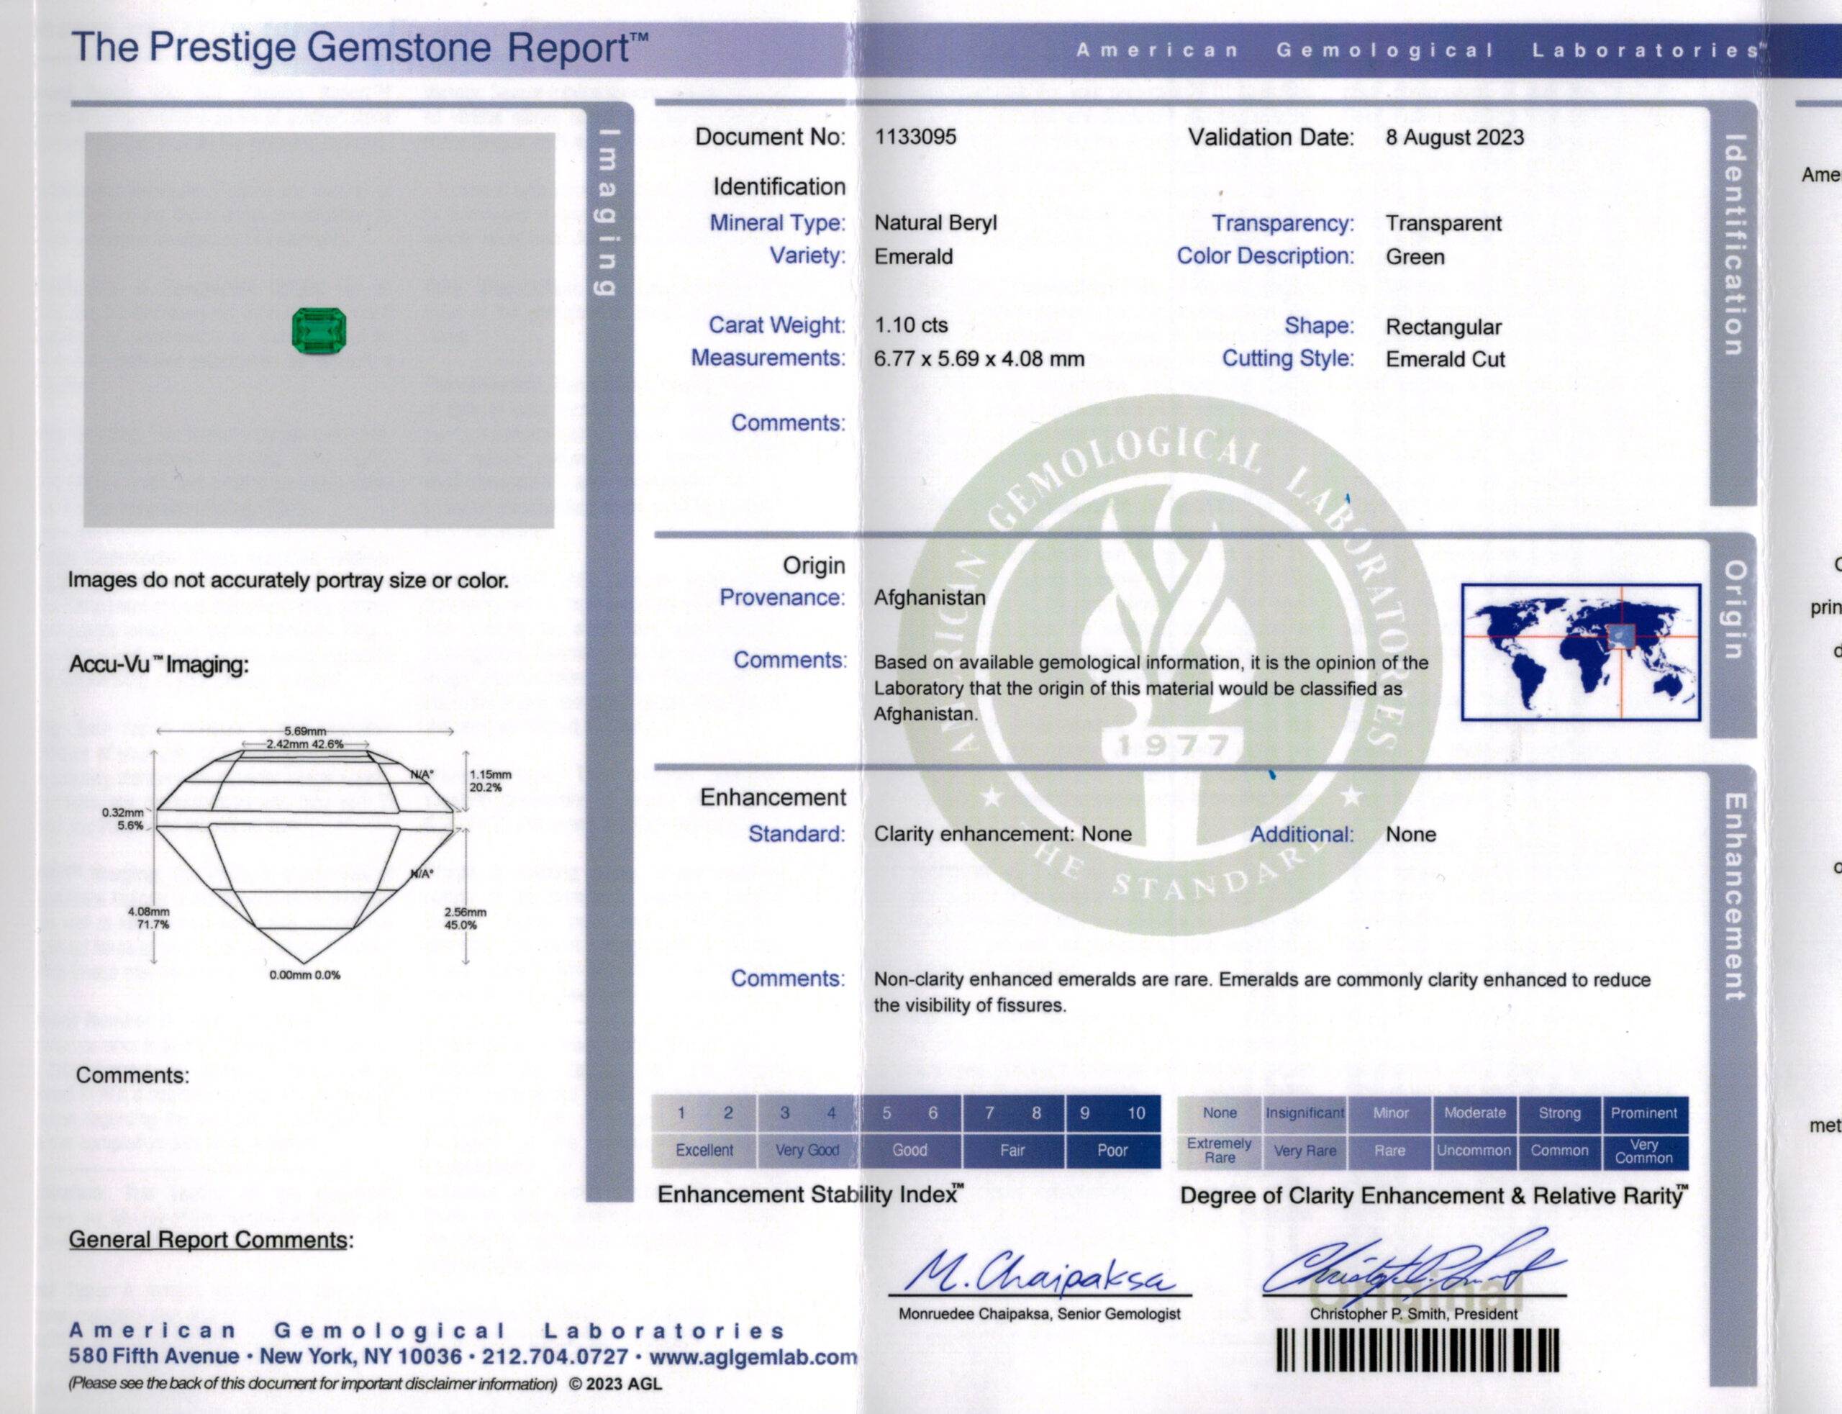Click the Poor stability index cell
Screen dimensions: 1842x1414
(x=1112, y=1151)
